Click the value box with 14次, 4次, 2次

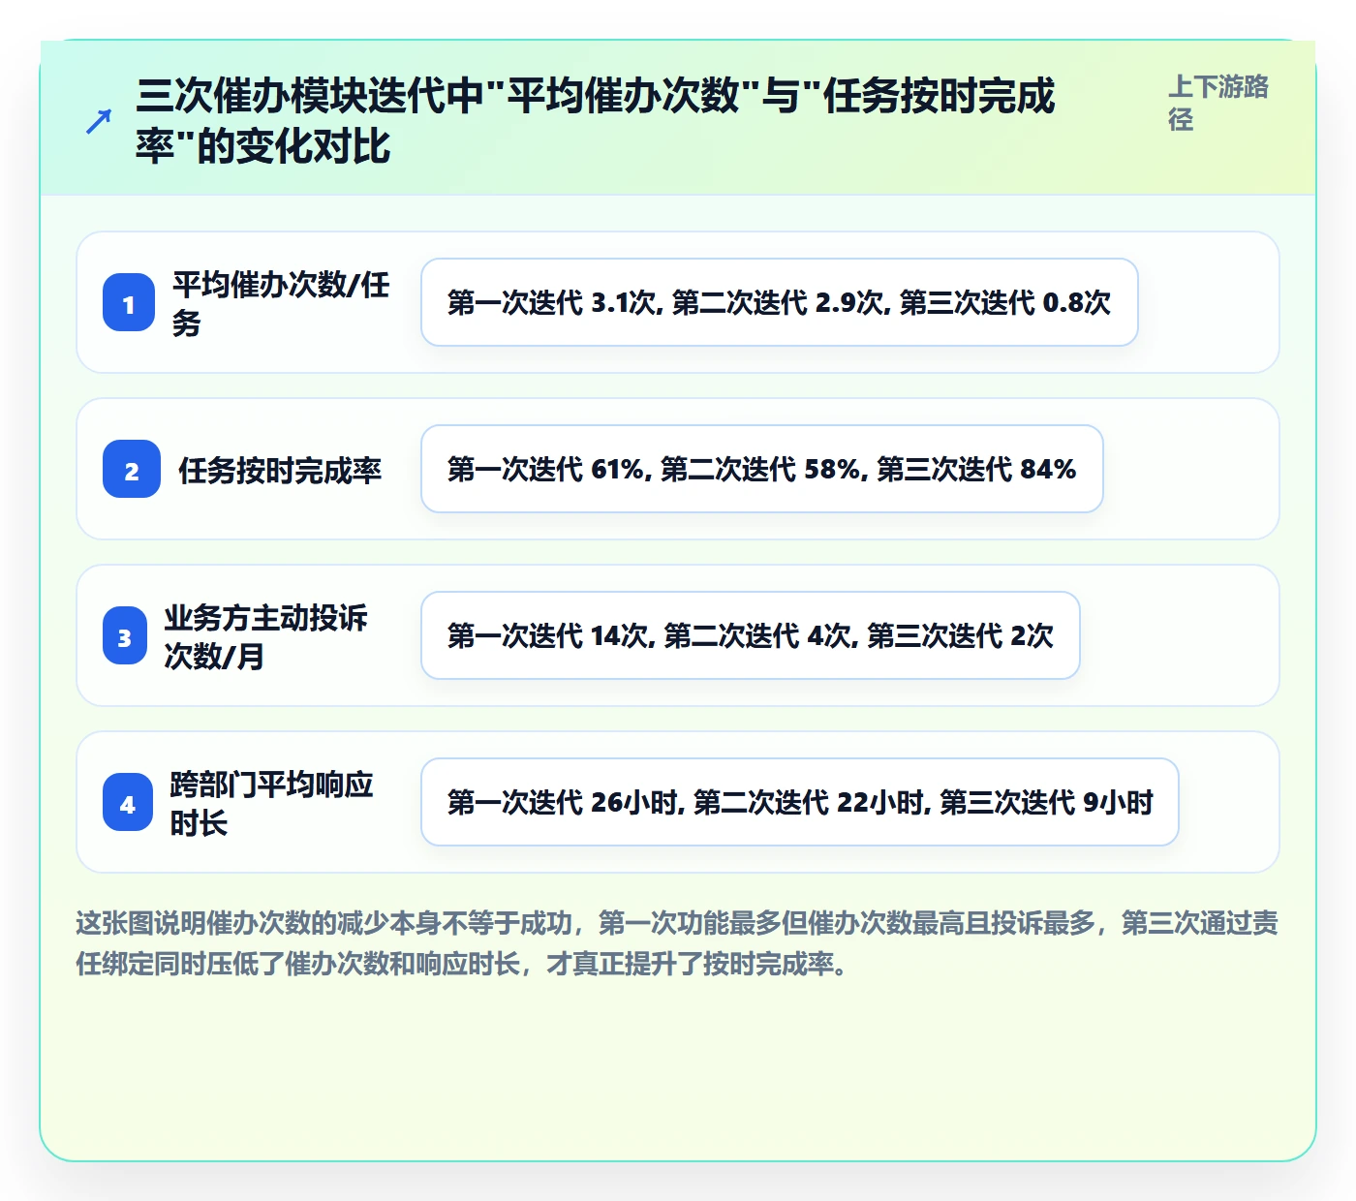(x=751, y=635)
